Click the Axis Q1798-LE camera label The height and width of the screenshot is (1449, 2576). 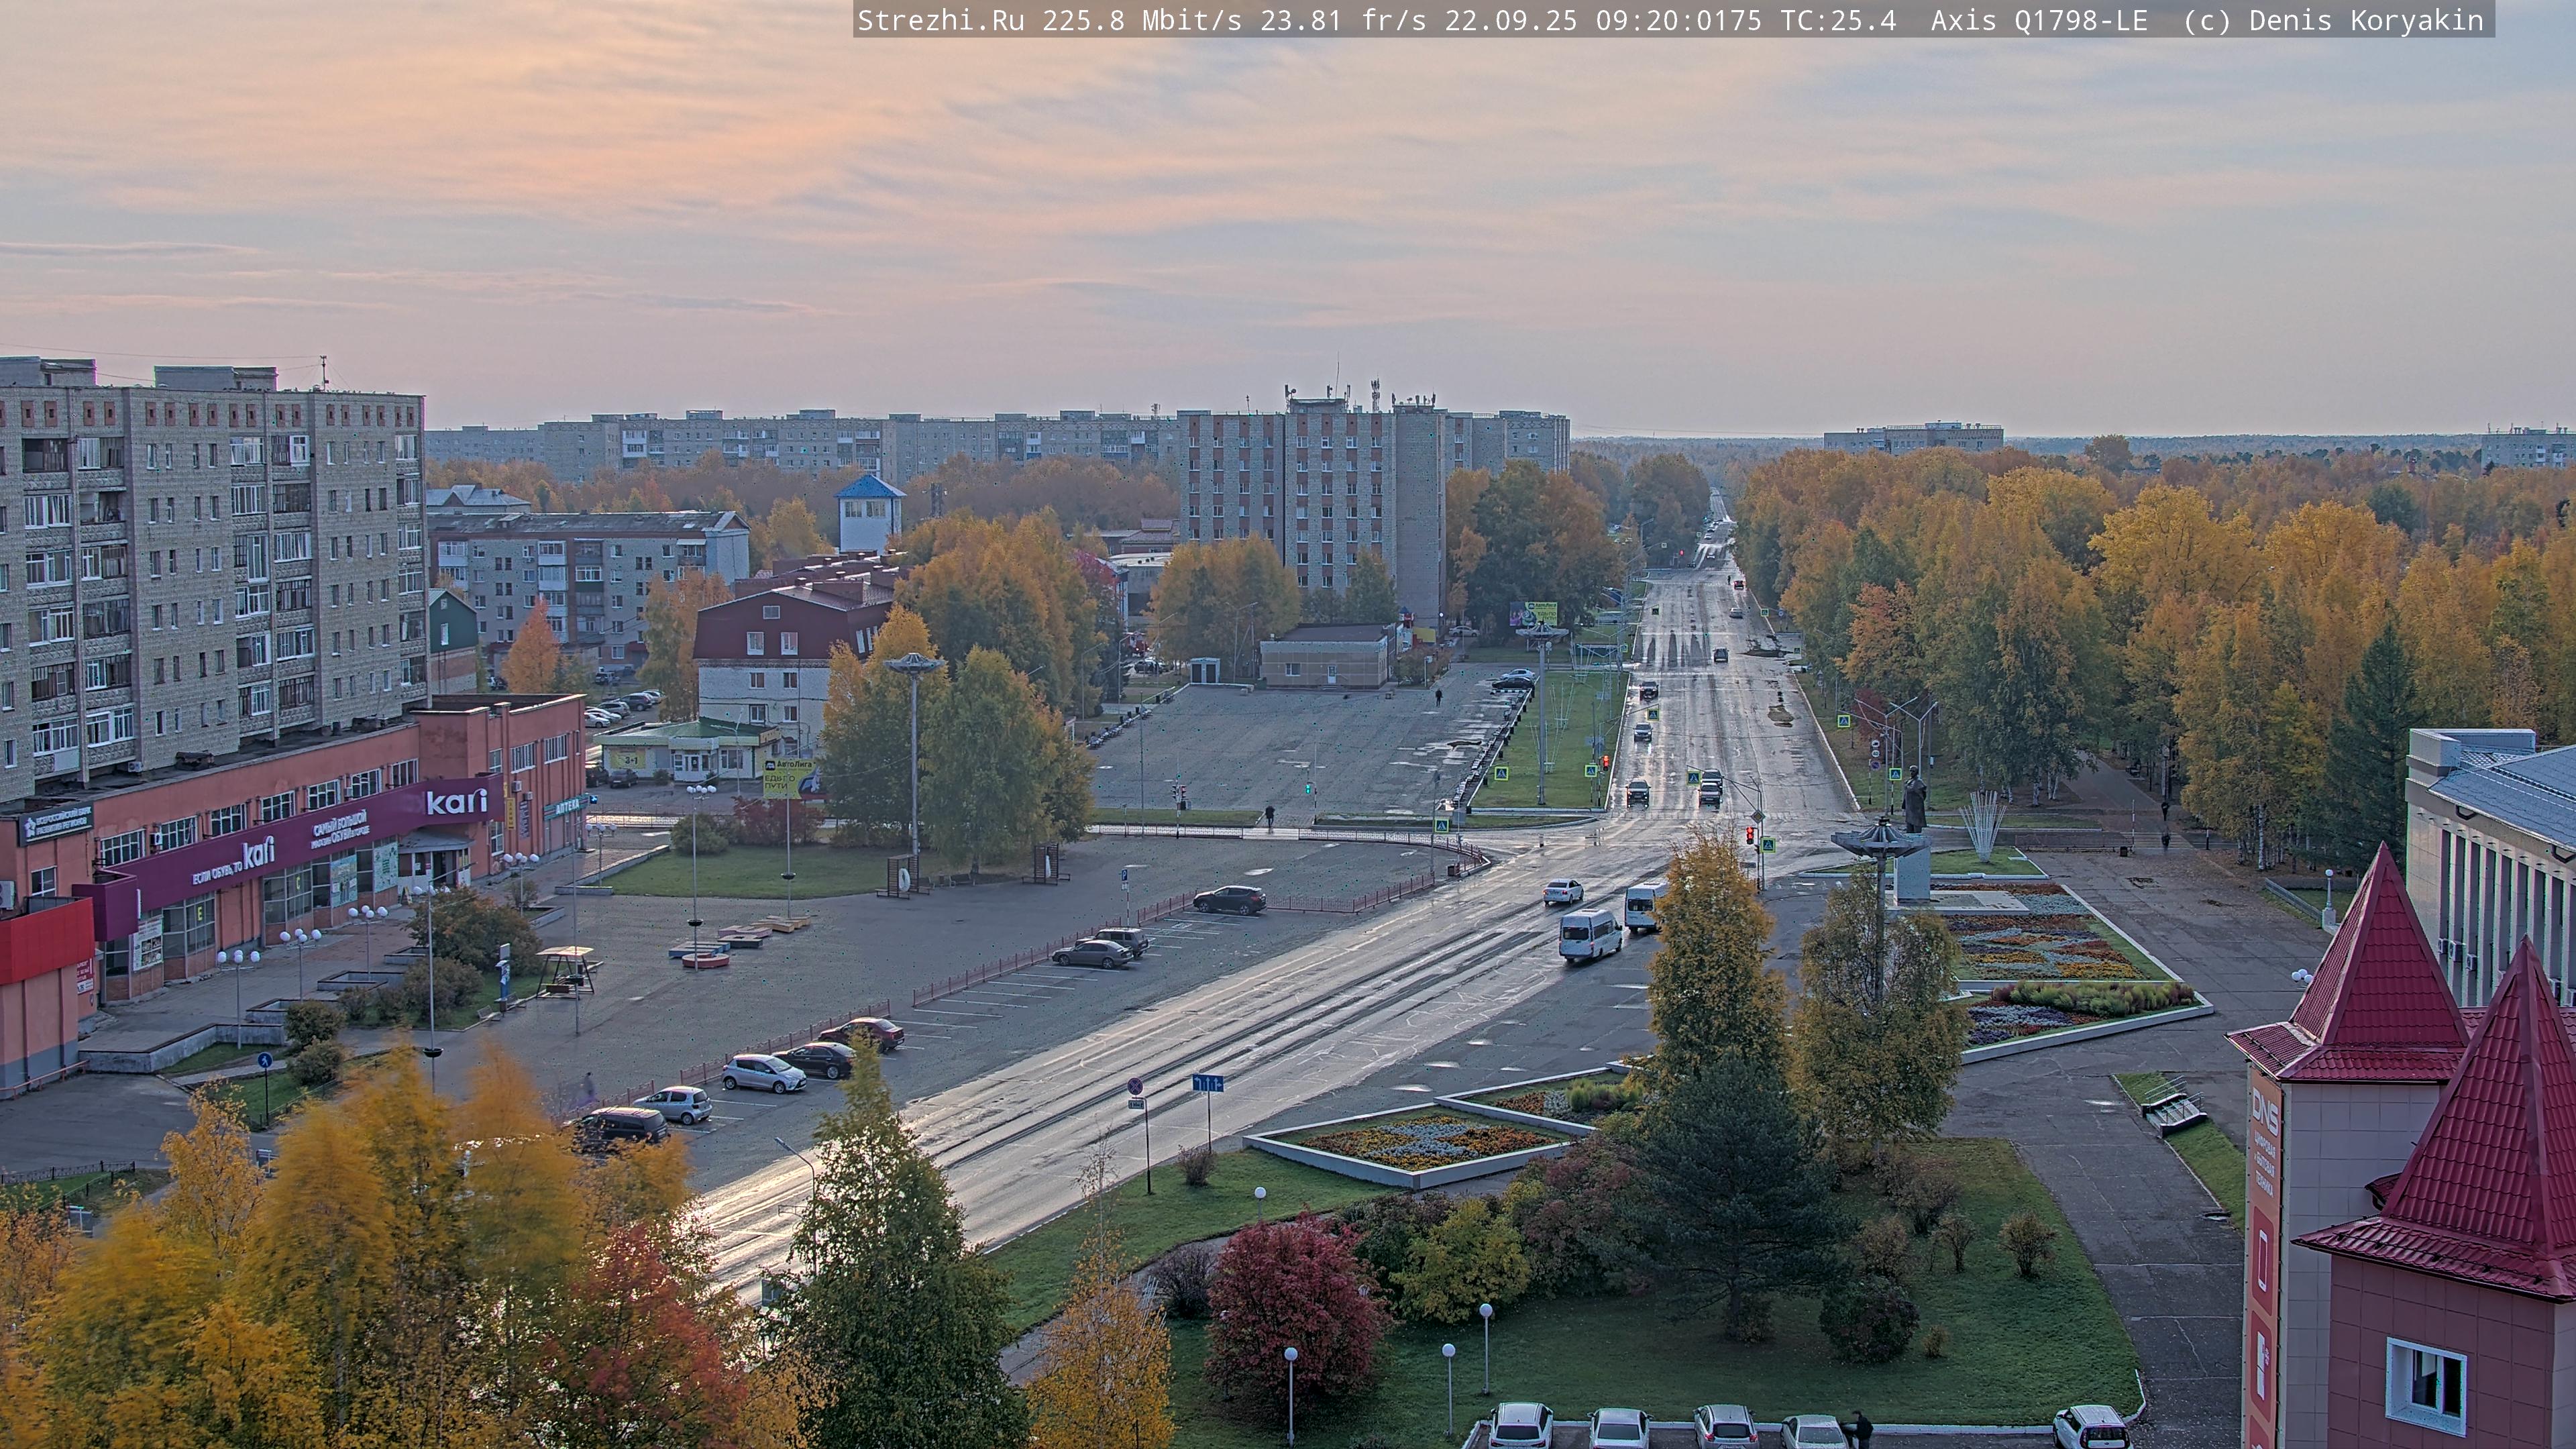[x=2038, y=20]
